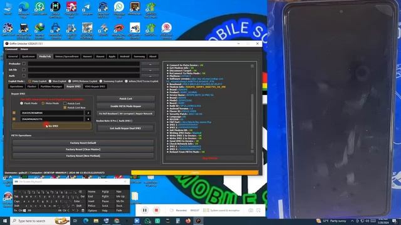Screen dimensions: 401x225
Task: Click the Windows search box
Action: [40, 221]
